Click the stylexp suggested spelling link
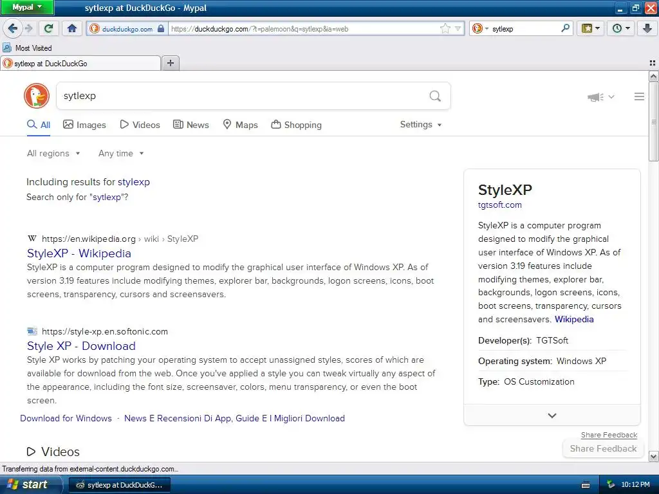 point(134,182)
